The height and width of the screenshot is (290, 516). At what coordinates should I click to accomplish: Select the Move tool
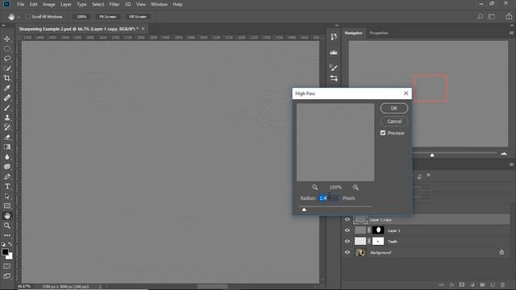7,39
